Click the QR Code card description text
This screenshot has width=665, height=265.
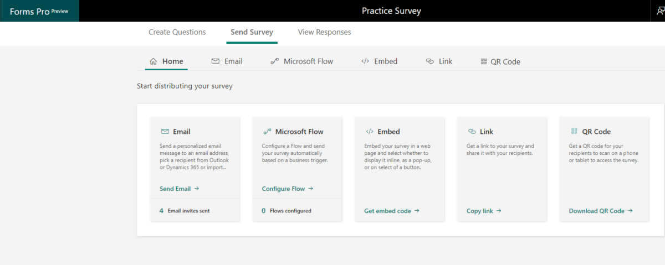click(604, 153)
